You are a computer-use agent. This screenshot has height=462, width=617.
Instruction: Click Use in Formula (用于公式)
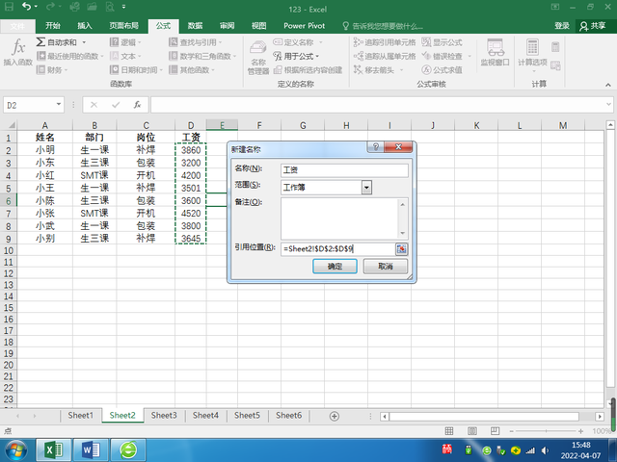tap(296, 56)
